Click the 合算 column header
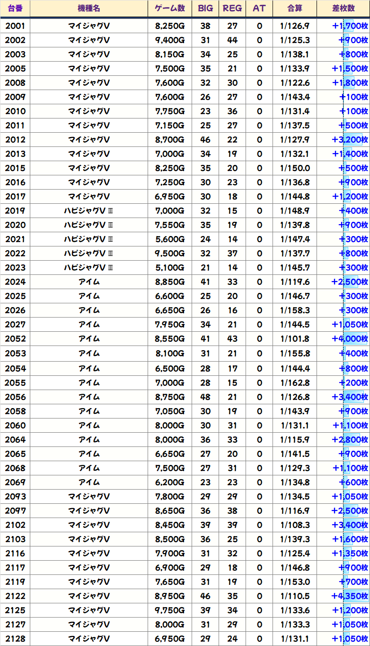Viewport: 370px width, 646px height. (295, 9)
